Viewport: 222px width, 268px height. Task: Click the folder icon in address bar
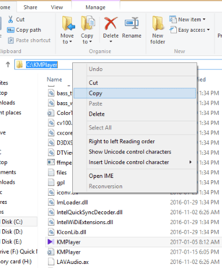[19, 65]
